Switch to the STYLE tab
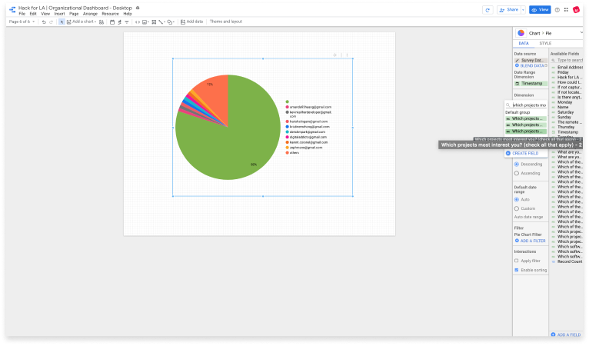 pyautogui.click(x=545, y=45)
